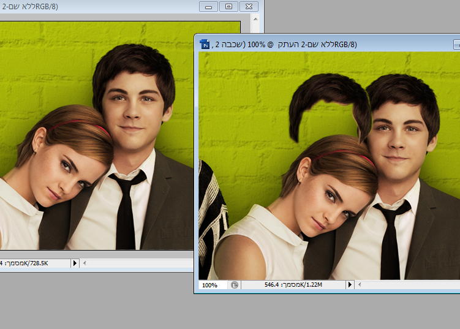
Task: Click the back window title text RGB/8
Action: pos(30,7)
